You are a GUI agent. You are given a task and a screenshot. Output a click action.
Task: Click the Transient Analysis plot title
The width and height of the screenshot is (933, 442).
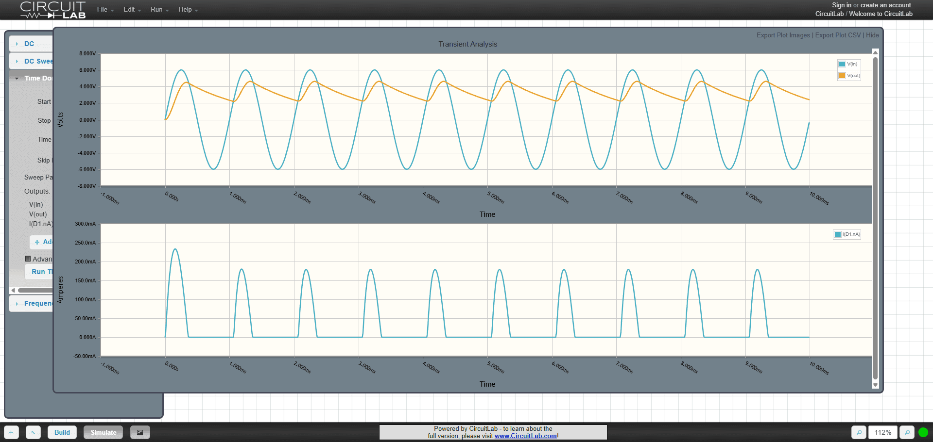coord(467,44)
